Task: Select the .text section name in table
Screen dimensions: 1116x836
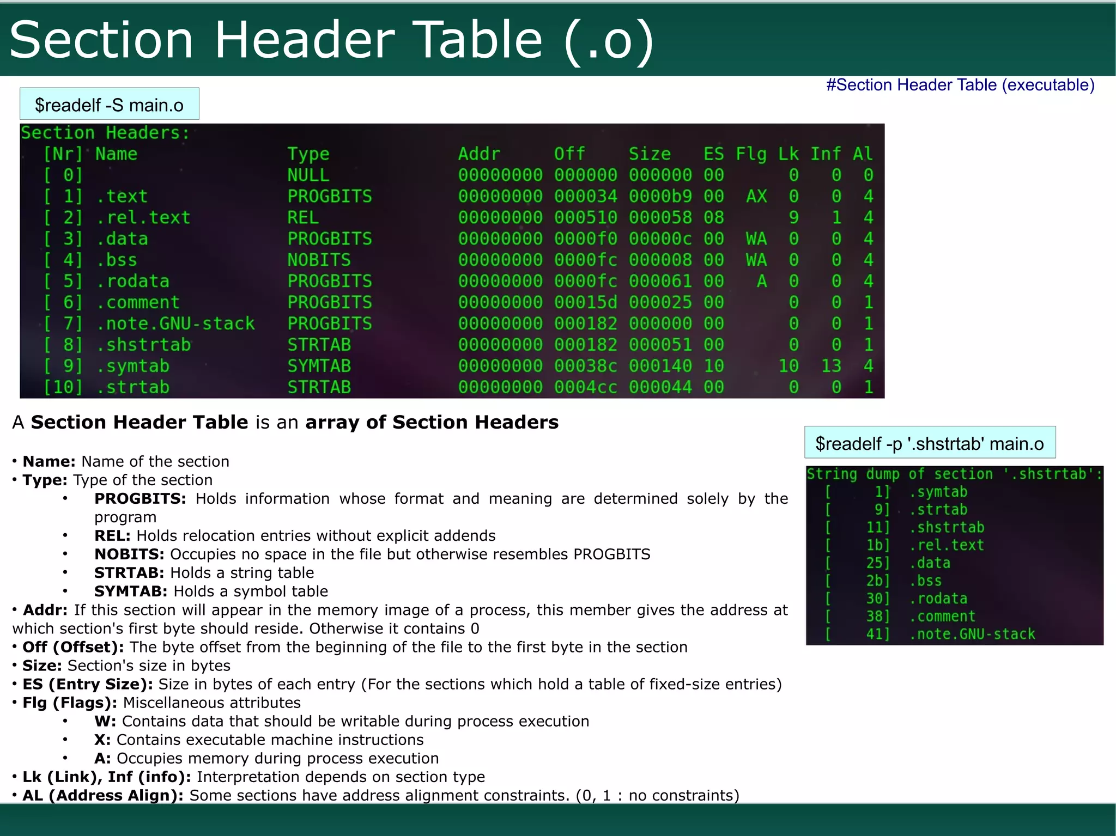Action: [x=122, y=196]
